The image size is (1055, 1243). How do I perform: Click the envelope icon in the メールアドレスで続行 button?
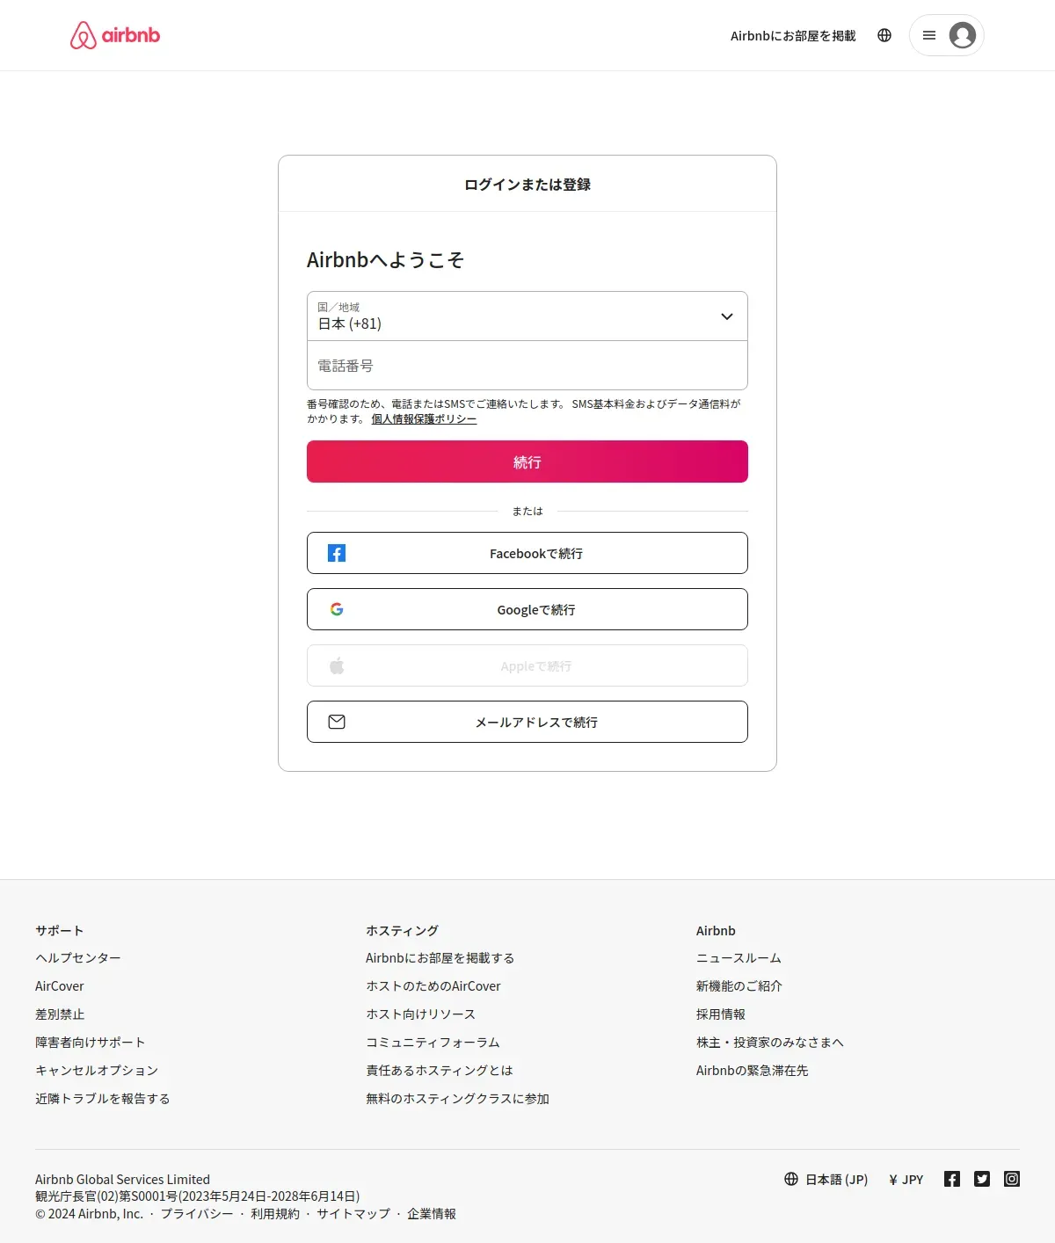(337, 722)
